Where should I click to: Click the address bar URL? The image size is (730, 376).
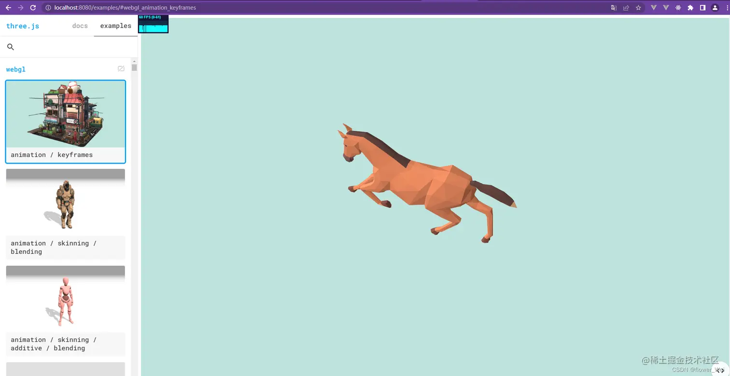125,8
